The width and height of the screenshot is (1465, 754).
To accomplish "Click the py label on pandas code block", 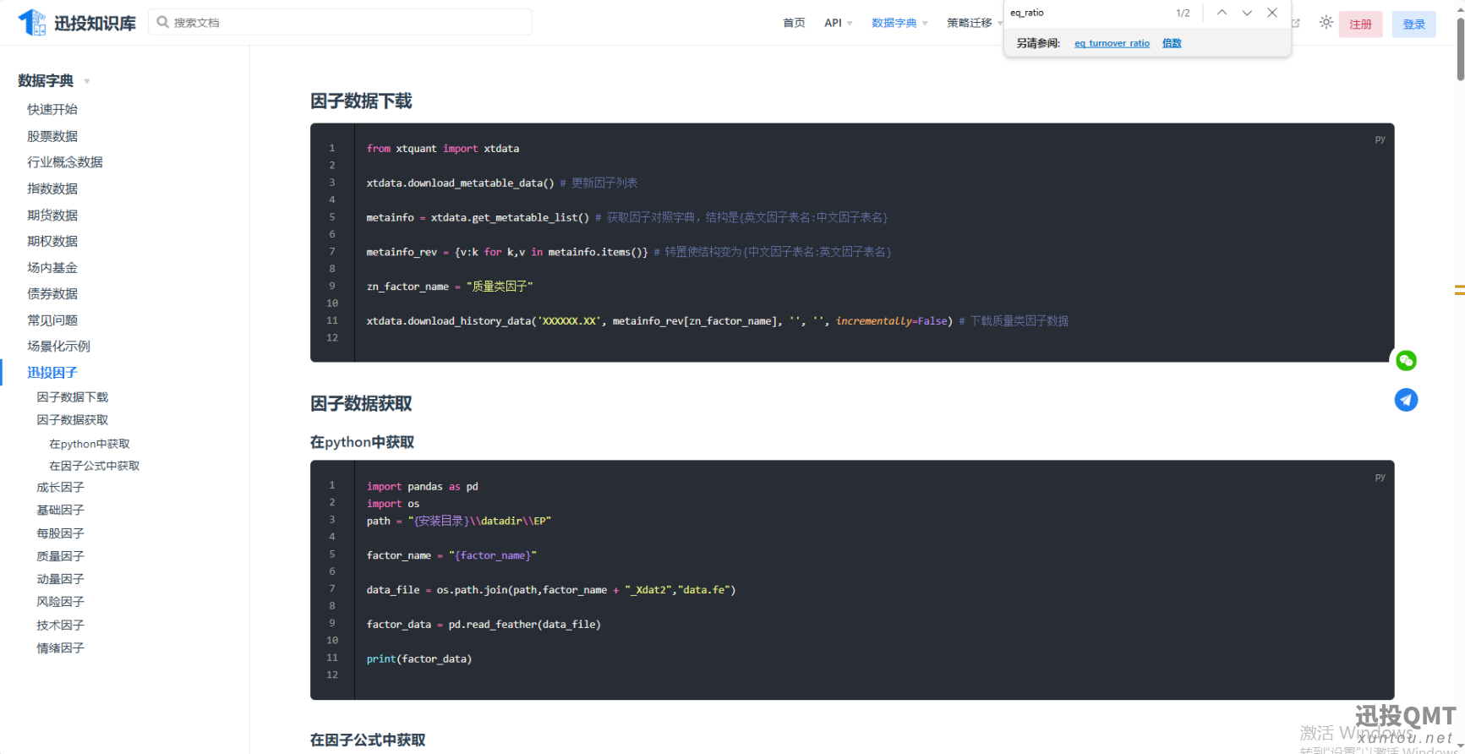I will (x=1380, y=477).
